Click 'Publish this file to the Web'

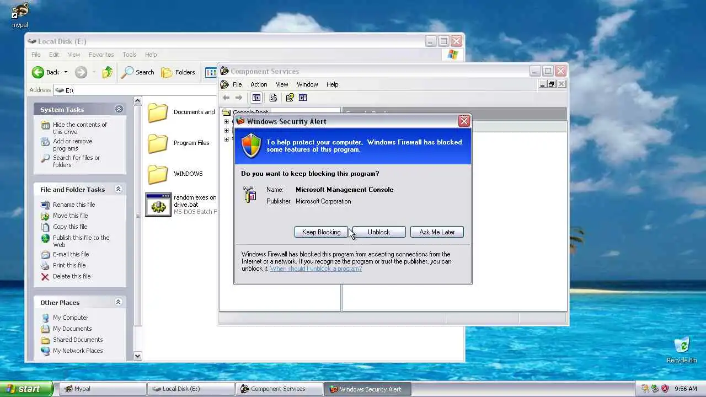[81, 241]
